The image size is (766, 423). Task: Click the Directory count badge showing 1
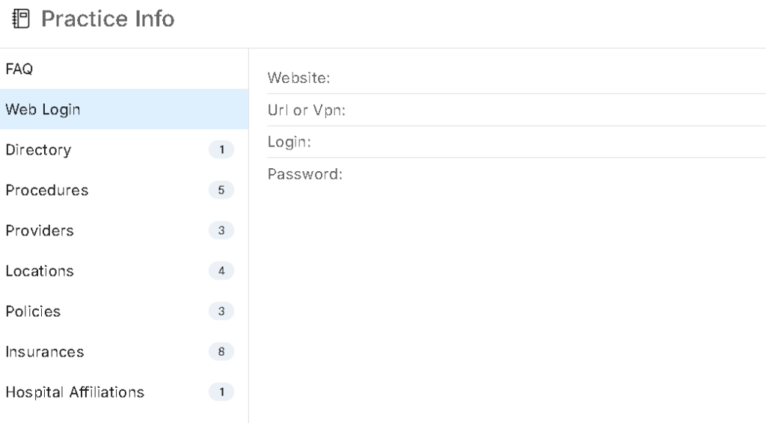tap(221, 149)
